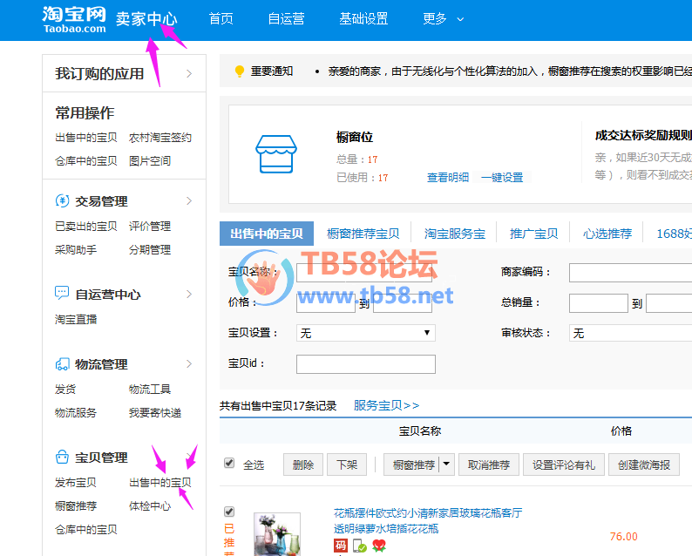Image resolution: width=692 pixels, height=556 pixels.
Task: Open 图片空间 in sidebar
Action: point(150,160)
